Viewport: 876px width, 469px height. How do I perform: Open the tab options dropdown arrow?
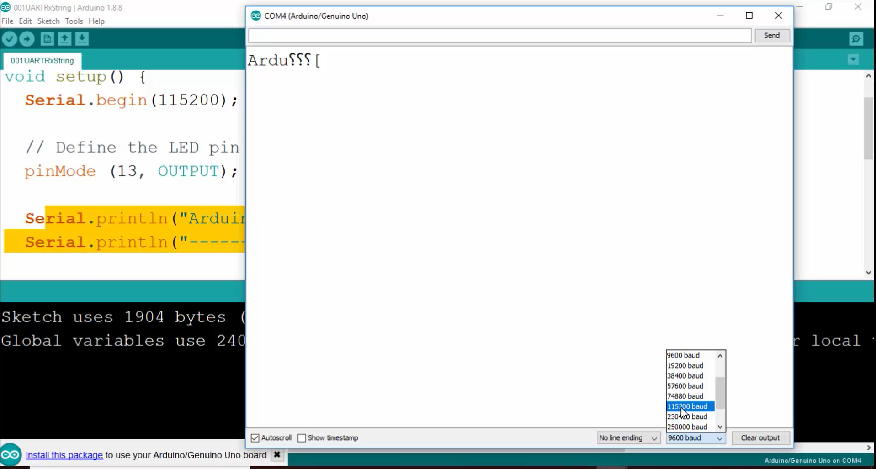point(853,60)
